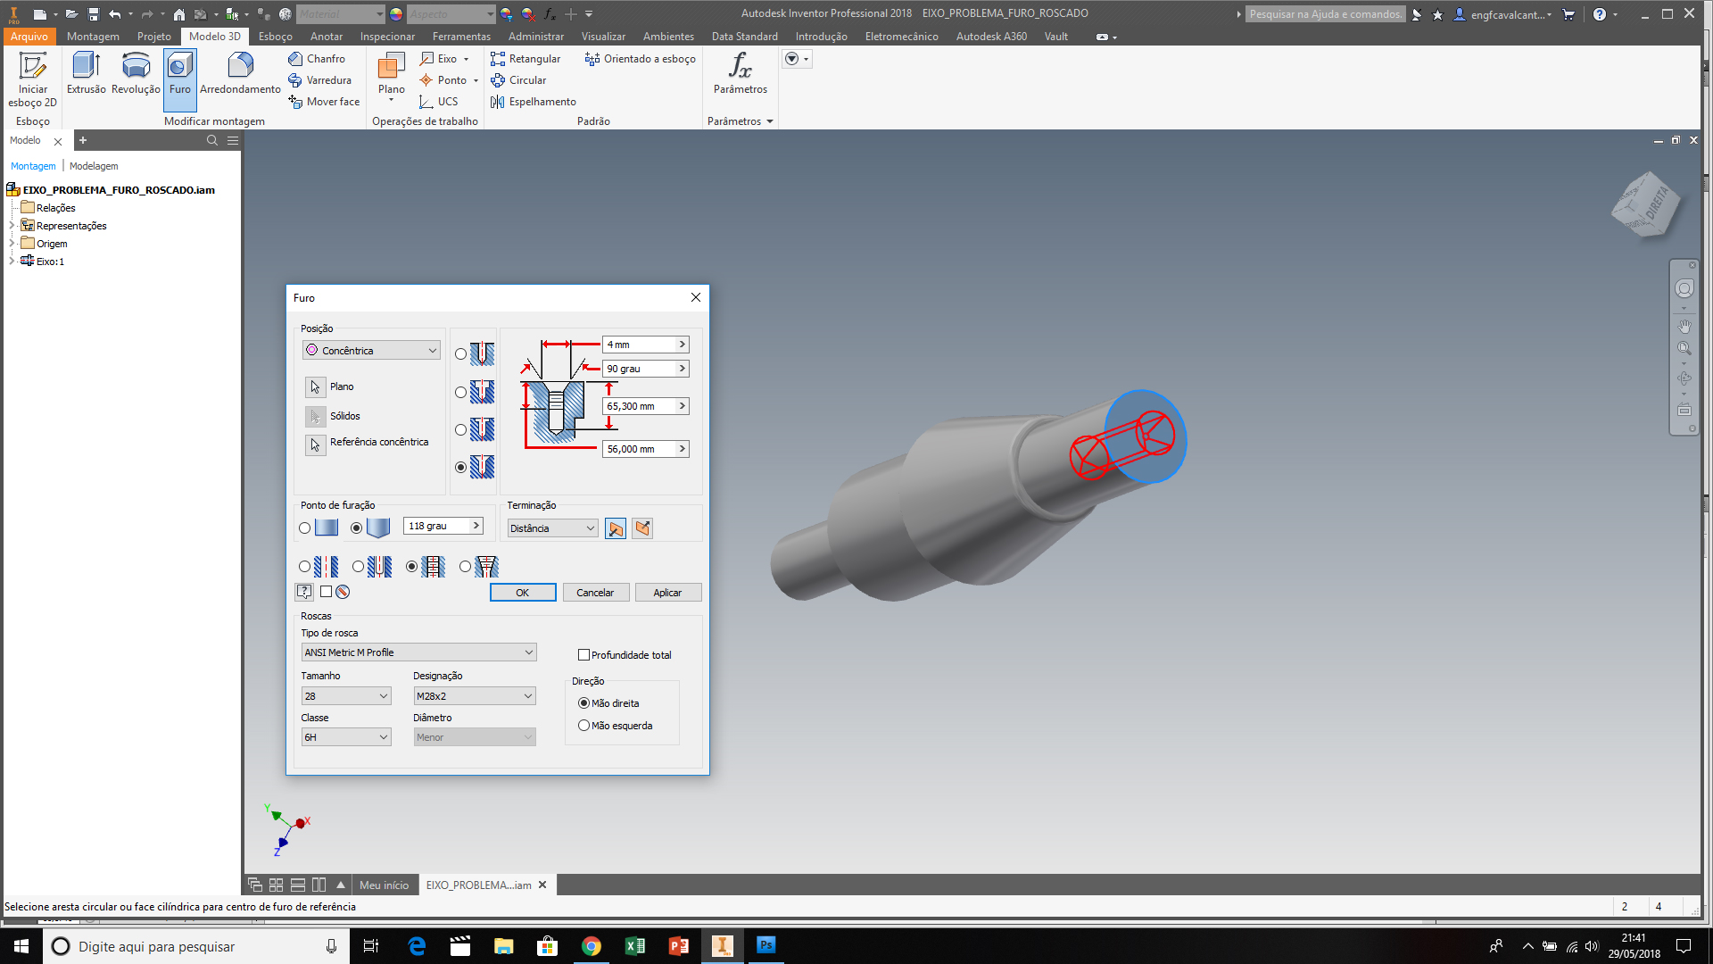Click the flip direction button in Terminação

point(642,528)
